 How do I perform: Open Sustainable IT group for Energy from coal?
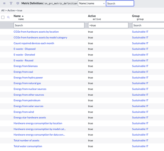tap(140, 72)
